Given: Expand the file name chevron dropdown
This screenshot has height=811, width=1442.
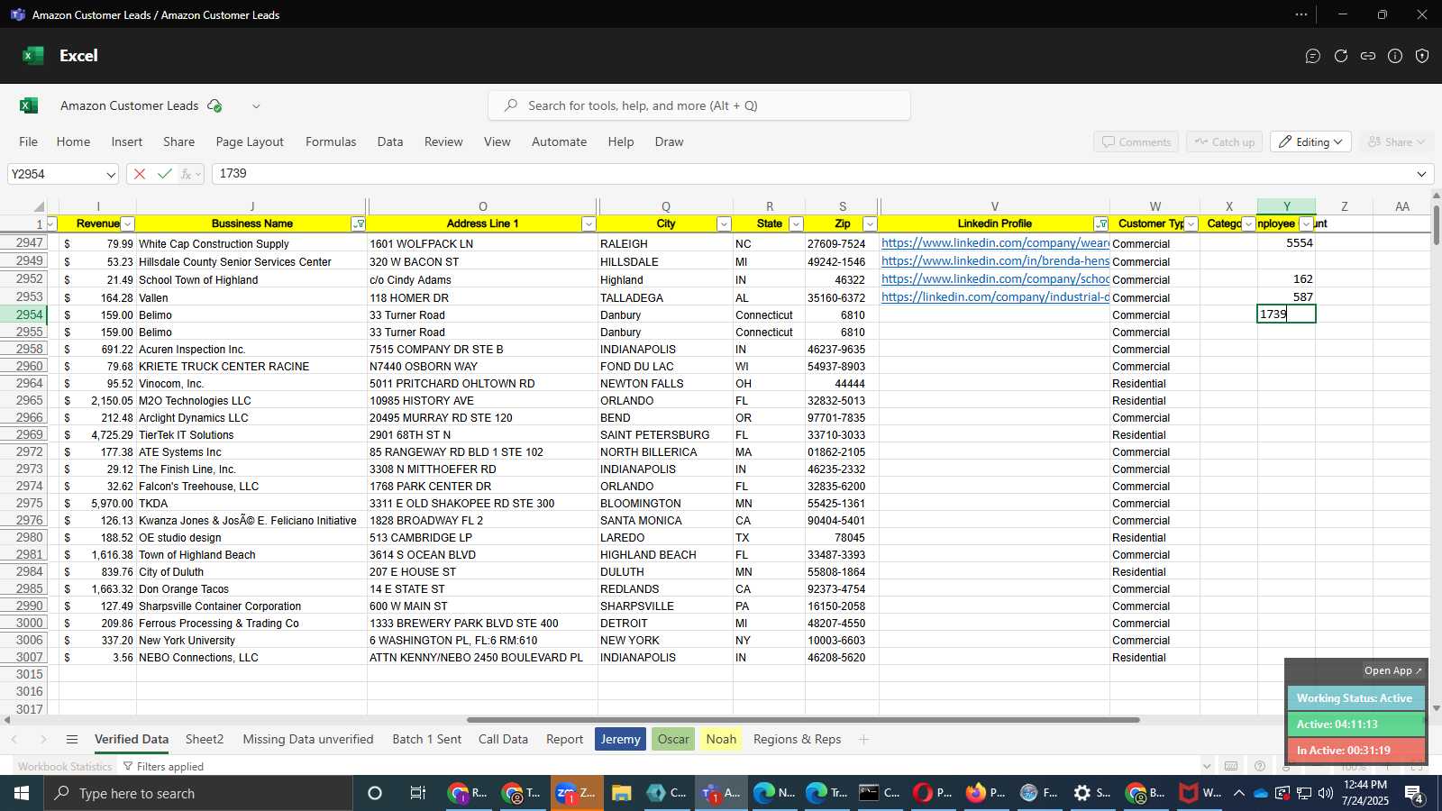Looking at the screenshot, I should click(256, 106).
